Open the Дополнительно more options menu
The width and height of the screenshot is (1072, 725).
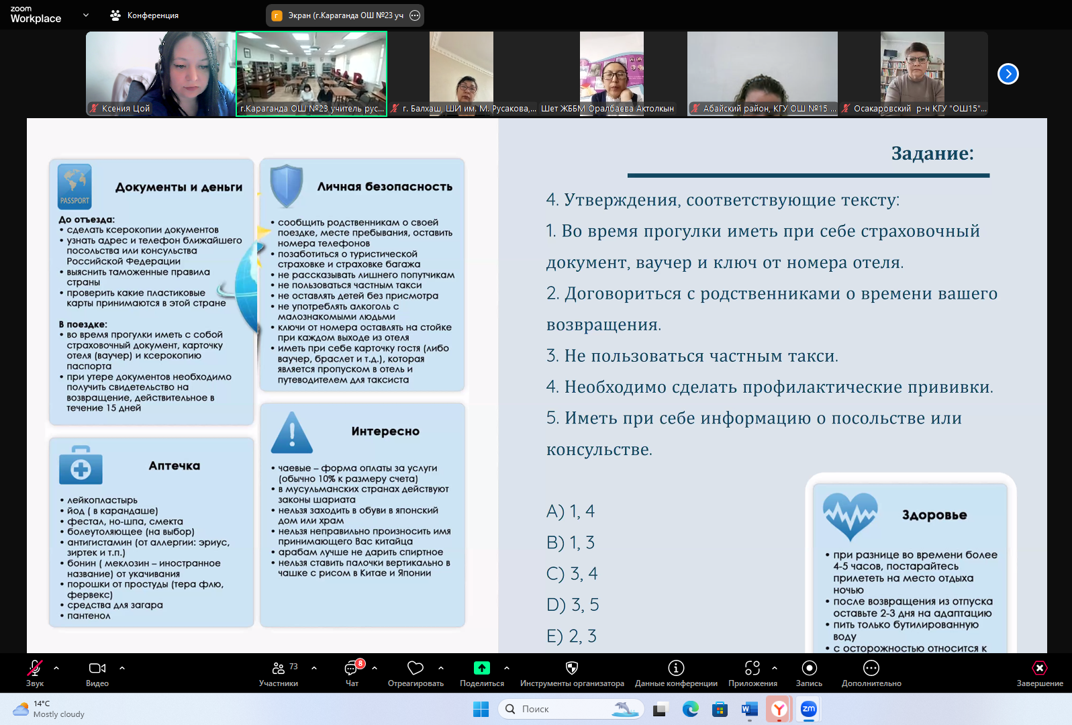871,673
